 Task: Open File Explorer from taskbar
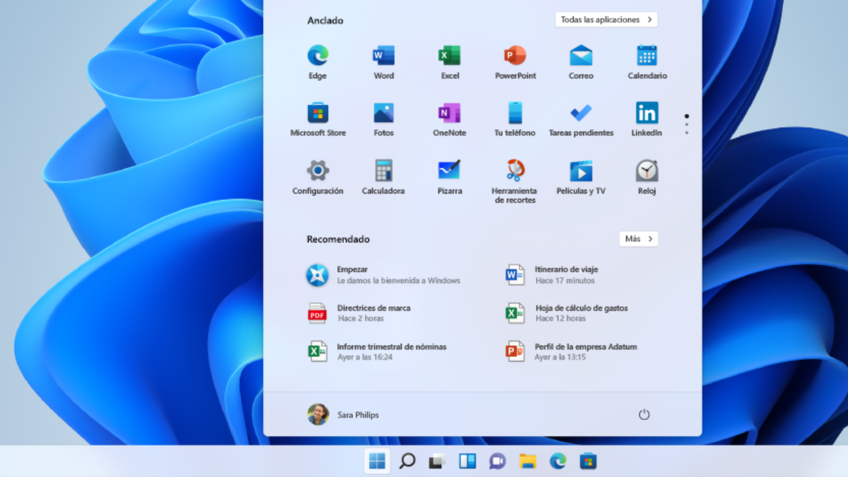click(x=527, y=461)
